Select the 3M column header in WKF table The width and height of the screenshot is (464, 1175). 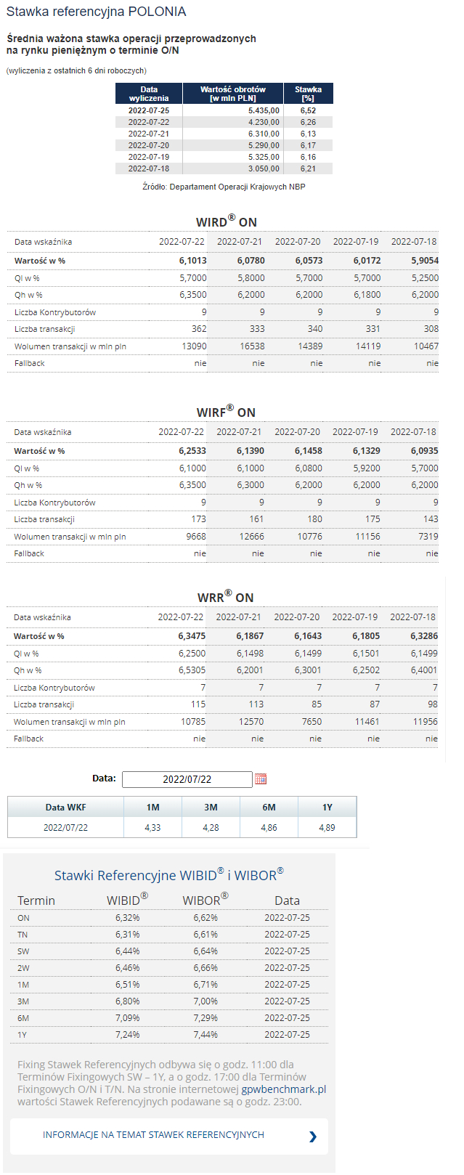point(211,808)
